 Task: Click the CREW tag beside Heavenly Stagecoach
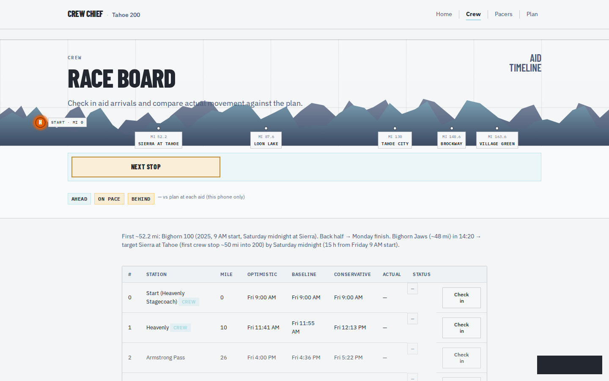click(189, 302)
